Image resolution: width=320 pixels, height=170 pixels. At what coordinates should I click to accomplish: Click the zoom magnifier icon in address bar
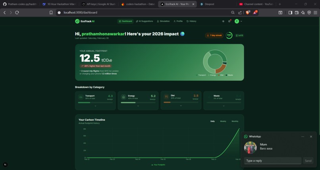pyautogui.click(x=233, y=12)
